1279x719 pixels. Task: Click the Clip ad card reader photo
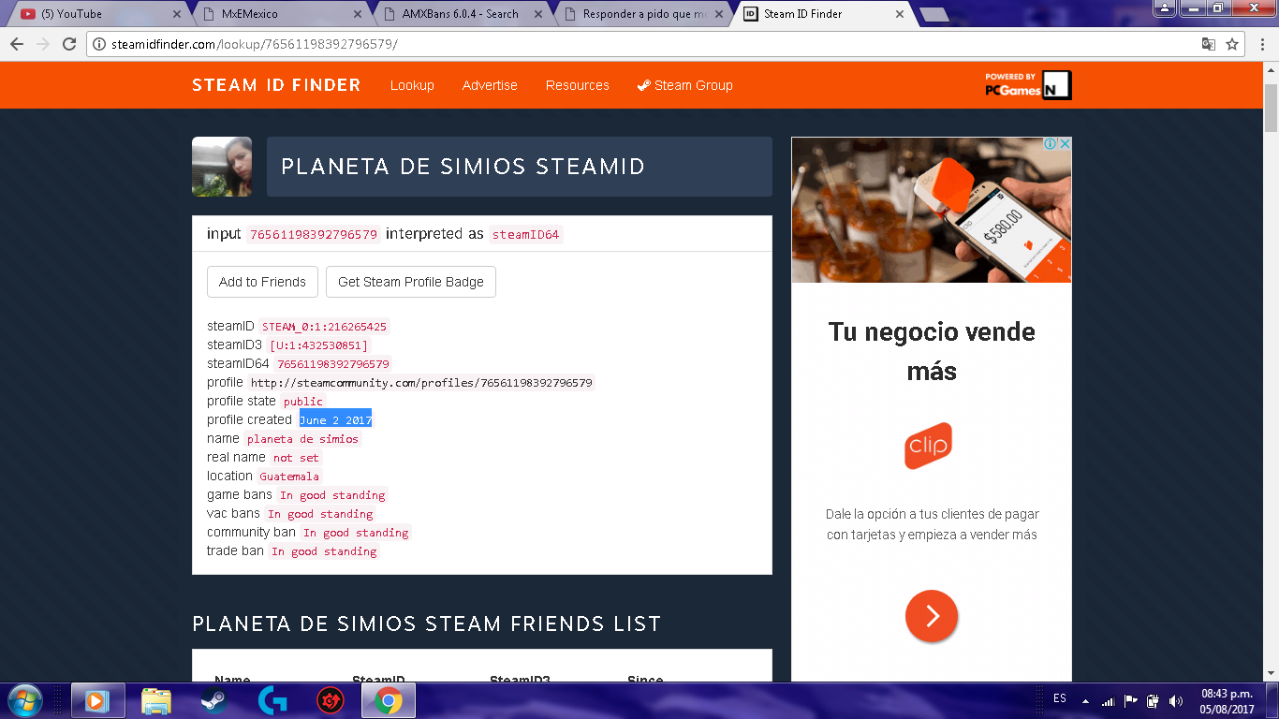(932, 210)
